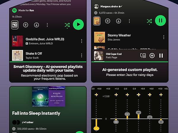Open more options for Margaux.drake playlist

129,21
